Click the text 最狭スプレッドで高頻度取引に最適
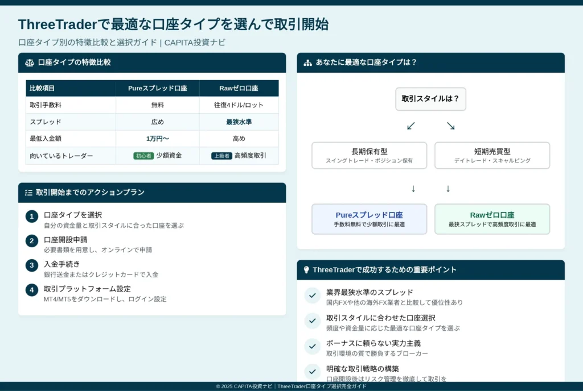The height and width of the screenshot is (391, 583). click(492, 224)
